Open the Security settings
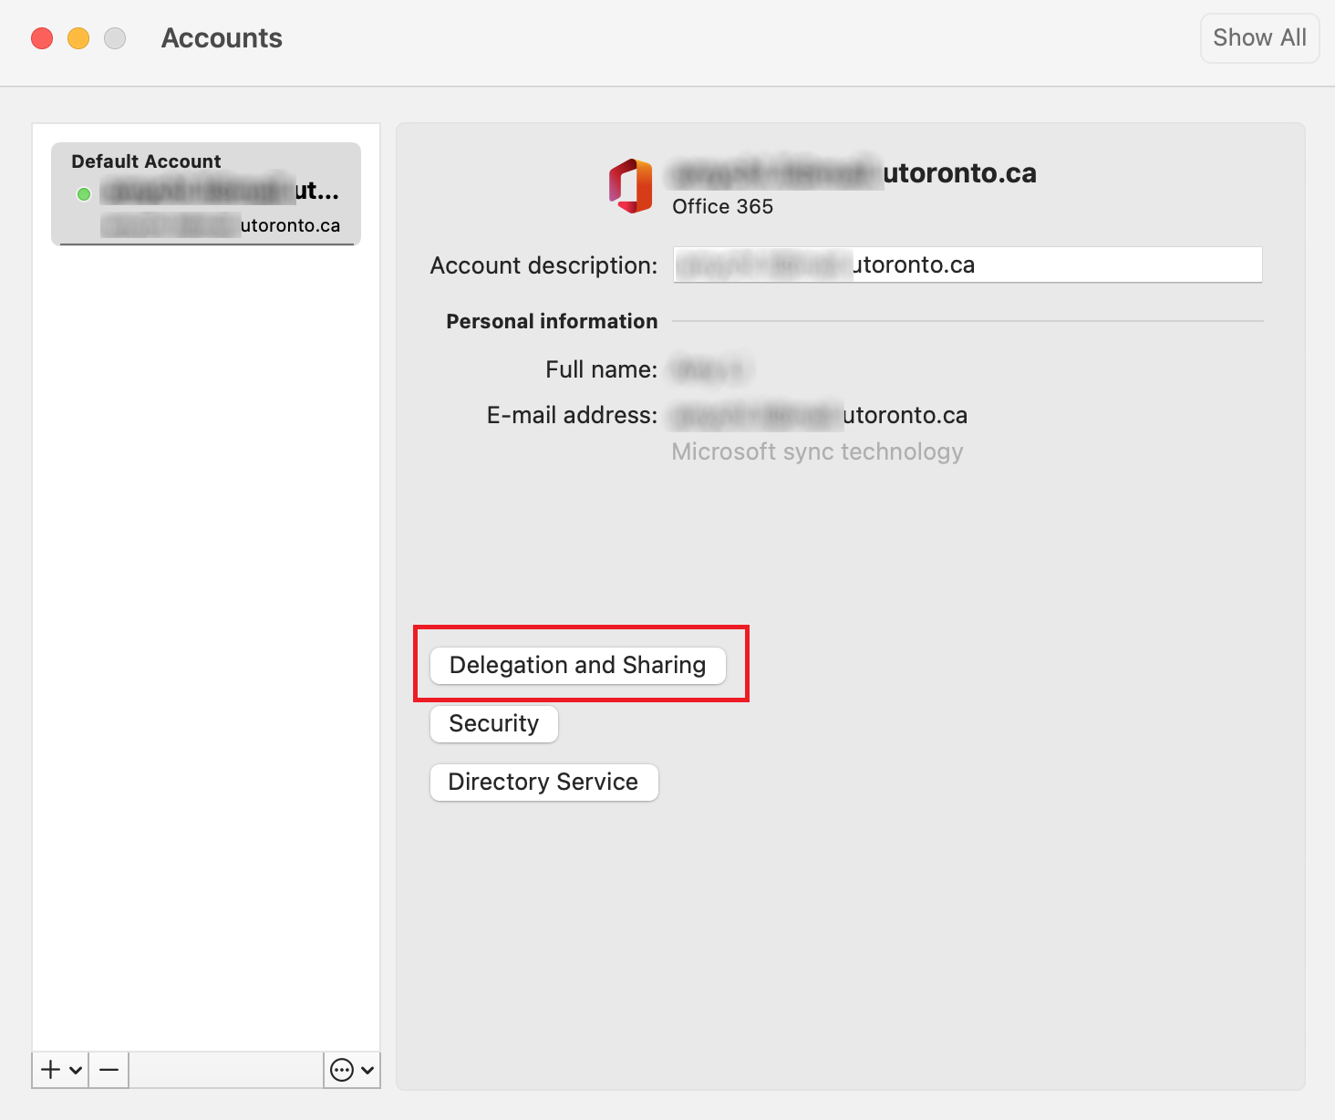 click(493, 723)
